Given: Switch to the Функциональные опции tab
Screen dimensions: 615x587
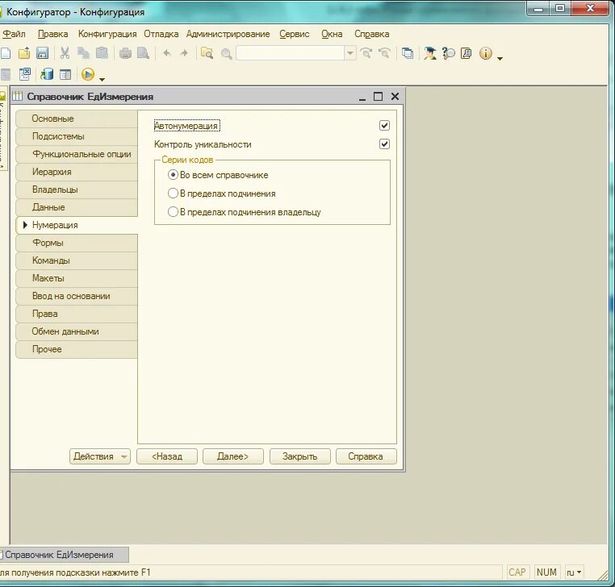Looking at the screenshot, I should pyautogui.click(x=77, y=154).
